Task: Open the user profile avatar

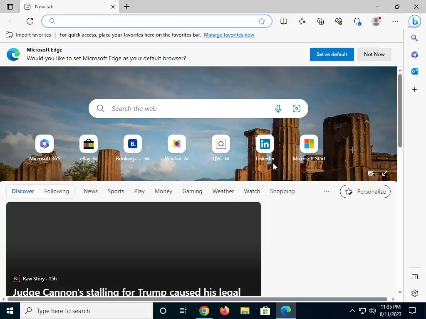Action: [x=376, y=21]
